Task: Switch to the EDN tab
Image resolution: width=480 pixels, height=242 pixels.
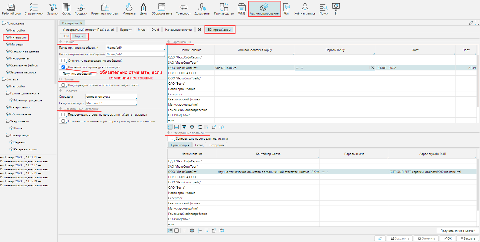Action: [x=65, y=36]
